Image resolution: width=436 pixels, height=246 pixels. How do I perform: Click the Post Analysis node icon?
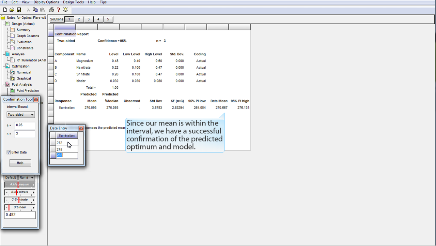tap(8, 84)
